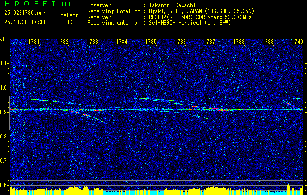Click the Receiving Location label

pyautogui.click(x=114, y=11)
